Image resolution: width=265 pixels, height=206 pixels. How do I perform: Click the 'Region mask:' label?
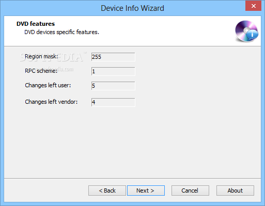coord(41,56)
